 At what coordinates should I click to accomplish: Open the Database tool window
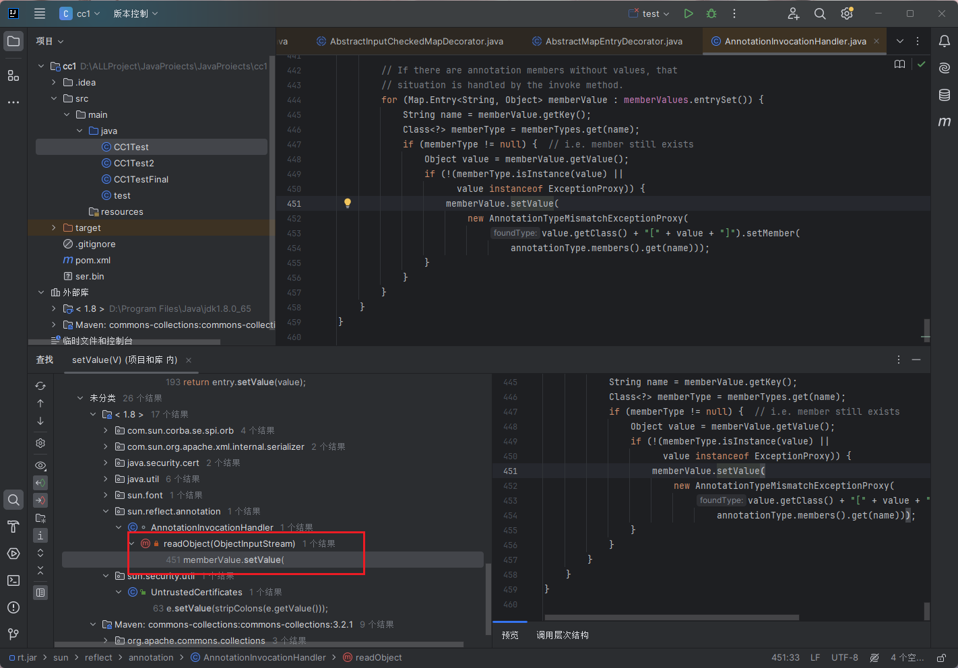pos(945,95)
